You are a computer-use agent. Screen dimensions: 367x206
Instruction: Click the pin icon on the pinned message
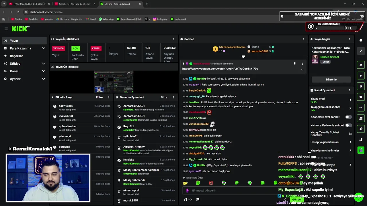pyautogui.click(x=295, y=64)
